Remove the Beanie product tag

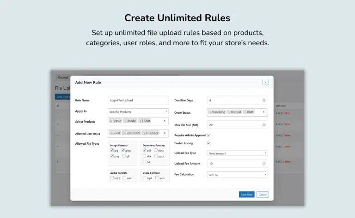click(x=111, y=121)
